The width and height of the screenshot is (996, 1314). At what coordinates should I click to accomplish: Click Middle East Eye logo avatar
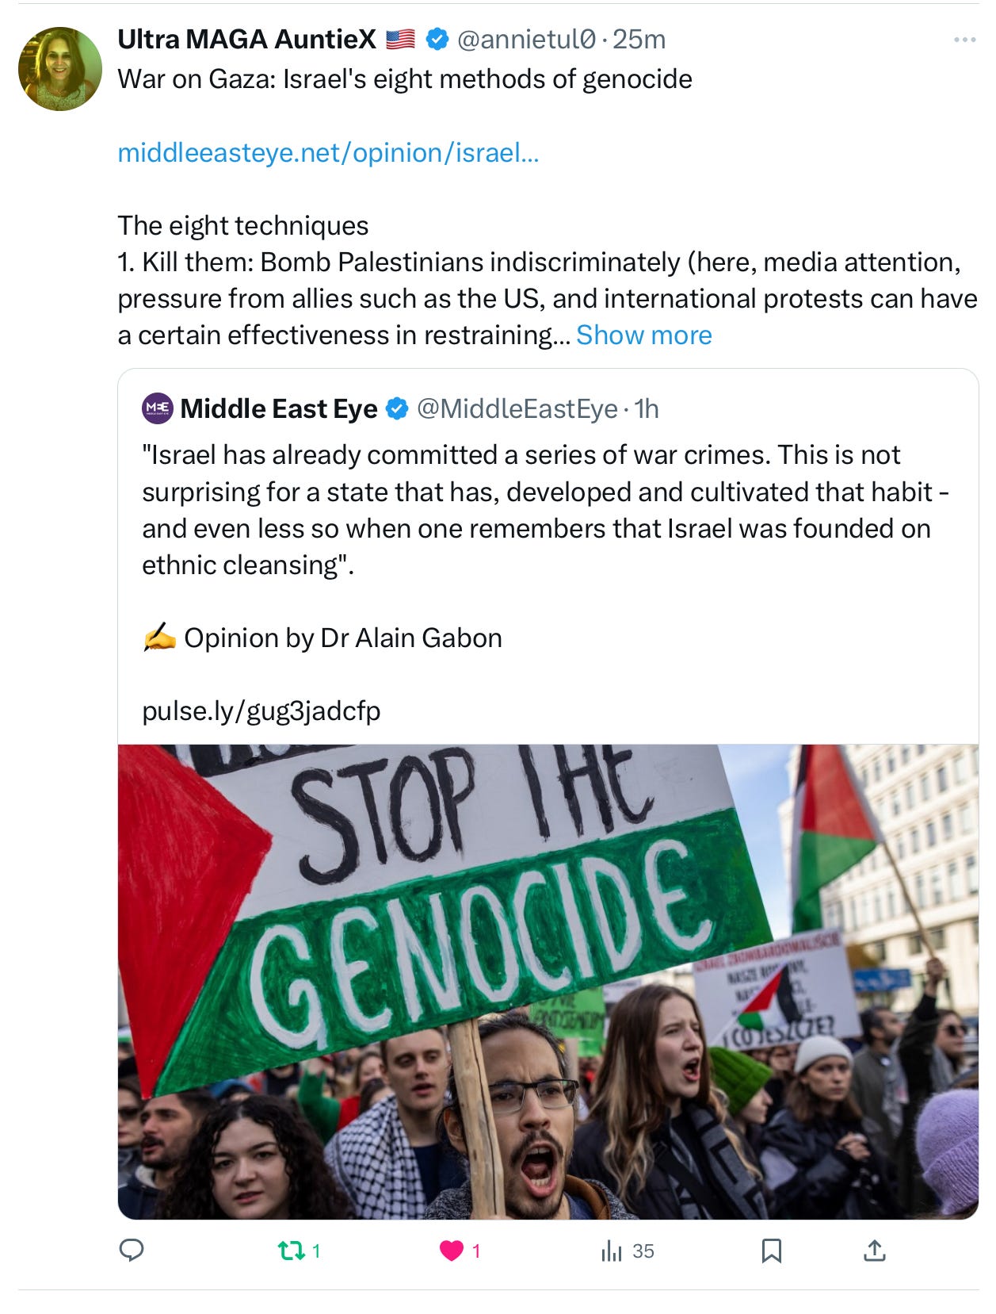158,408
